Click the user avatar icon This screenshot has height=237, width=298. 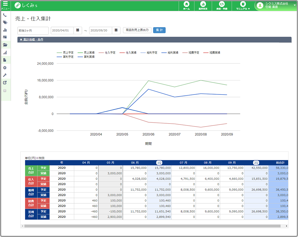(260, 5)
